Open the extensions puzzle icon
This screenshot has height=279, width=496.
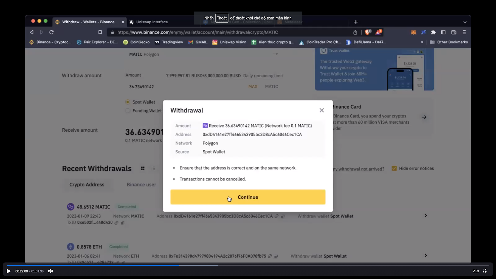pos(433,32)
